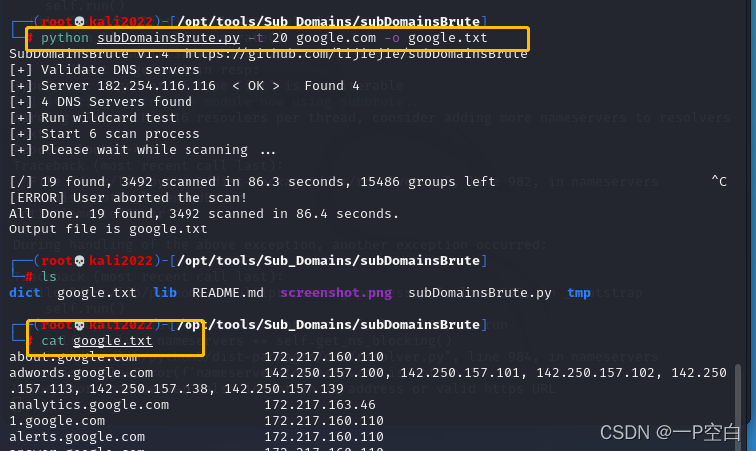Click the skull icon in prompt above ls
Viewport: 756px width, 451px height.
[80, 261]
